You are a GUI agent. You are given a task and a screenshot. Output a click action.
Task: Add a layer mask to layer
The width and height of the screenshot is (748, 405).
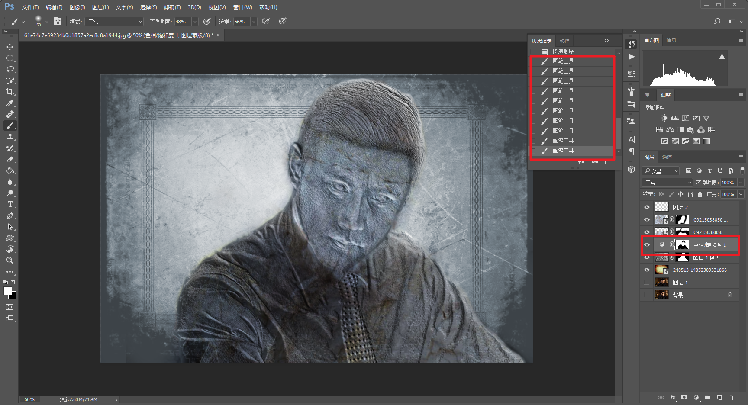click(x=684, y=398)
